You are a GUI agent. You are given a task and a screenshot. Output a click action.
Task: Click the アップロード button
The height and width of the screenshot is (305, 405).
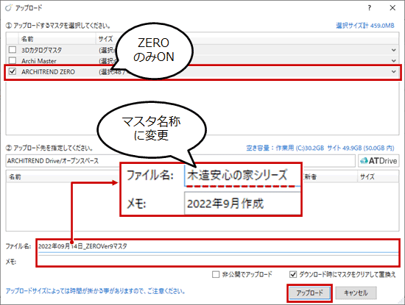(x=309, y=293)
